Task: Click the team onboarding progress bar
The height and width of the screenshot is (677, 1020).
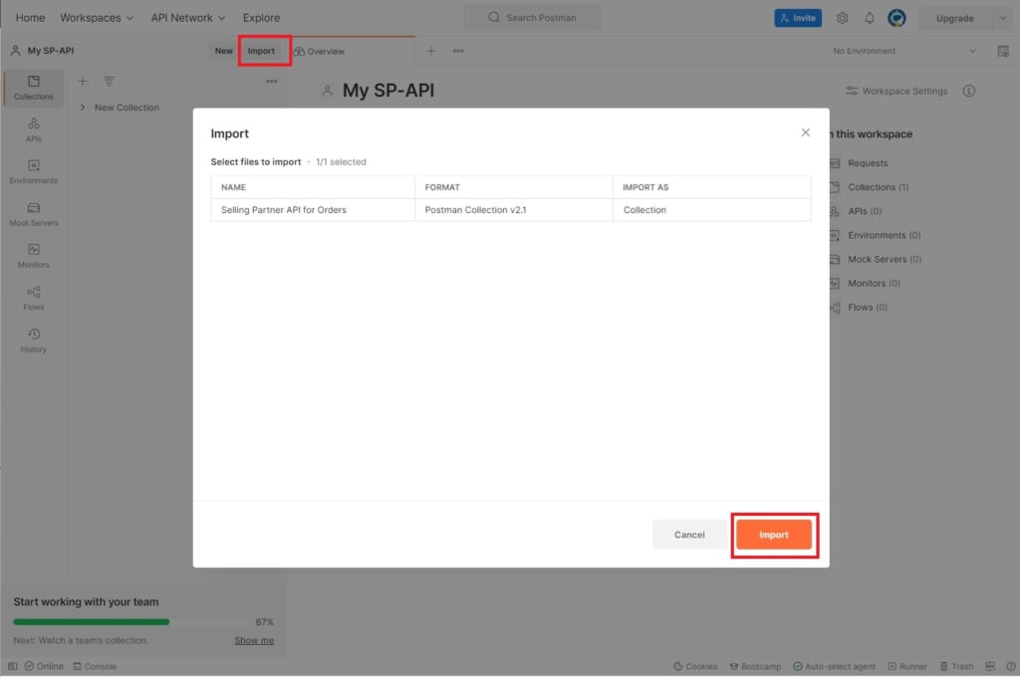Action: (128, 622)
